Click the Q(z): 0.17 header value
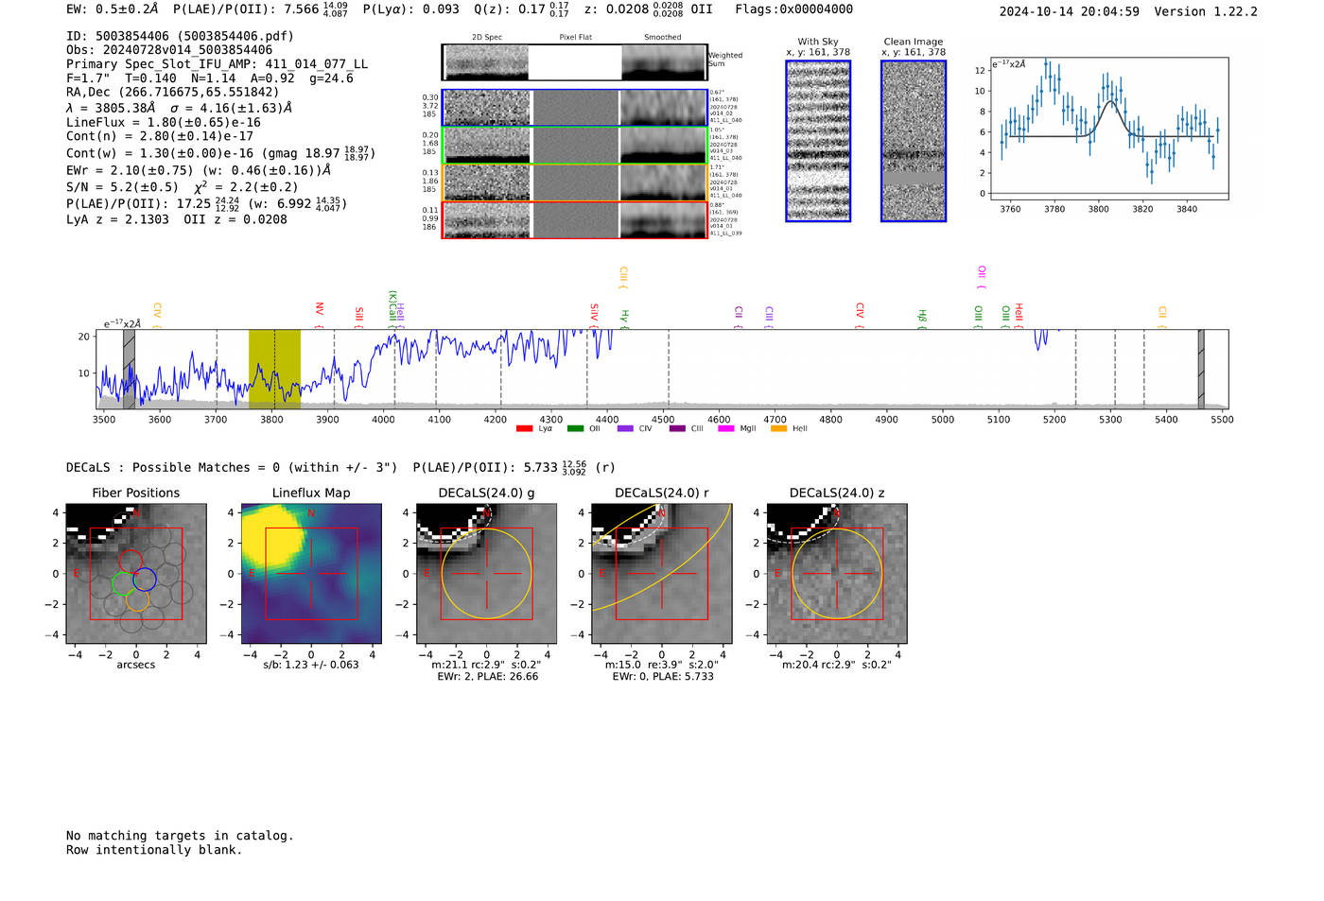1324x901 pixels. click(522, 9)
